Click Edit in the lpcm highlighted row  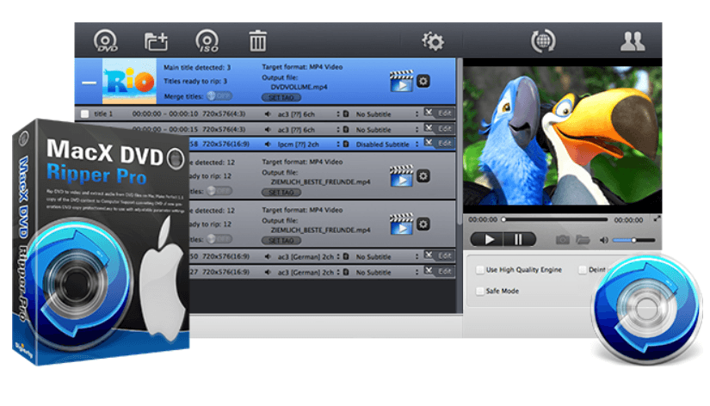tap(445, 143)
